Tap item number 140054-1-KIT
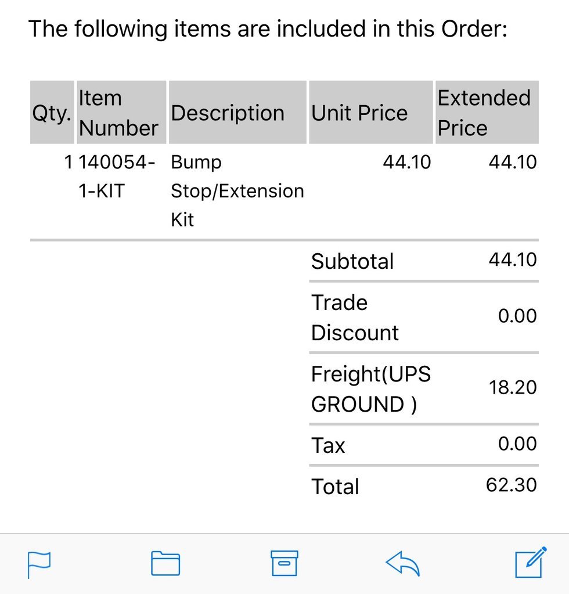This screenshot has width=569, height=594. point(117,177)
